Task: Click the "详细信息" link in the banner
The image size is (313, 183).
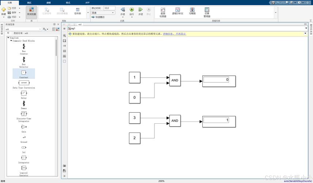Action: click(168, 34)
